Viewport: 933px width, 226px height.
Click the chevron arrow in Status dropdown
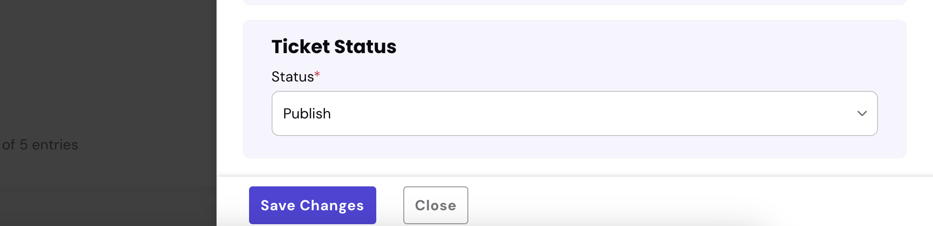coord(862,113)
